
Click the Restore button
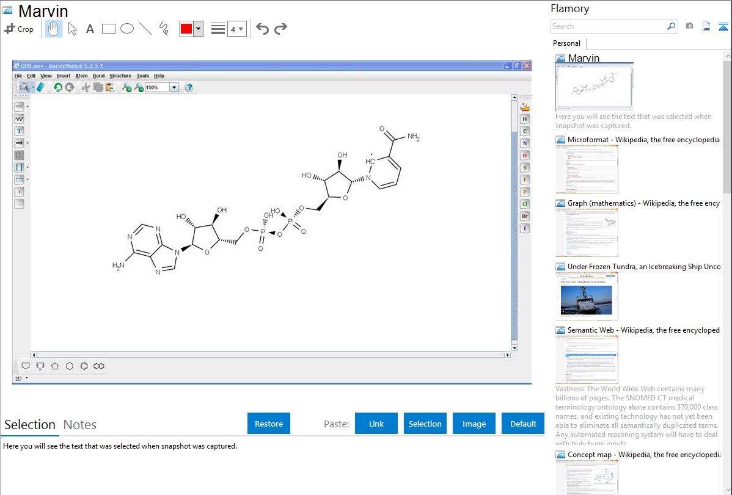[x=269, y=424]
